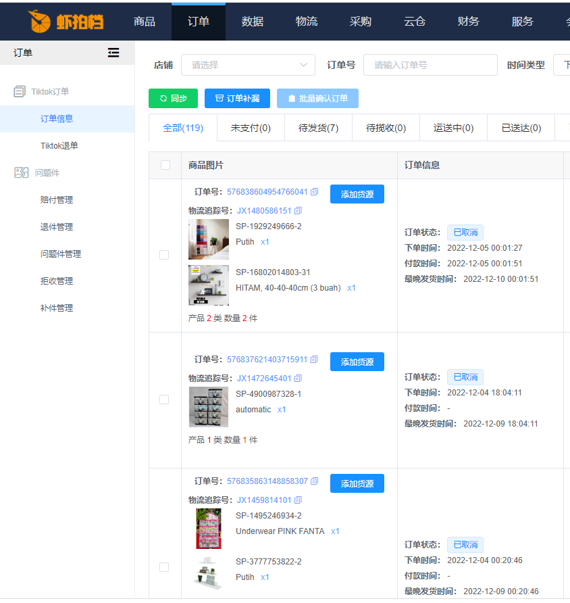570x603 pixels.
Task: Copy tracking number JX1480586151
Action: [298, 211]
